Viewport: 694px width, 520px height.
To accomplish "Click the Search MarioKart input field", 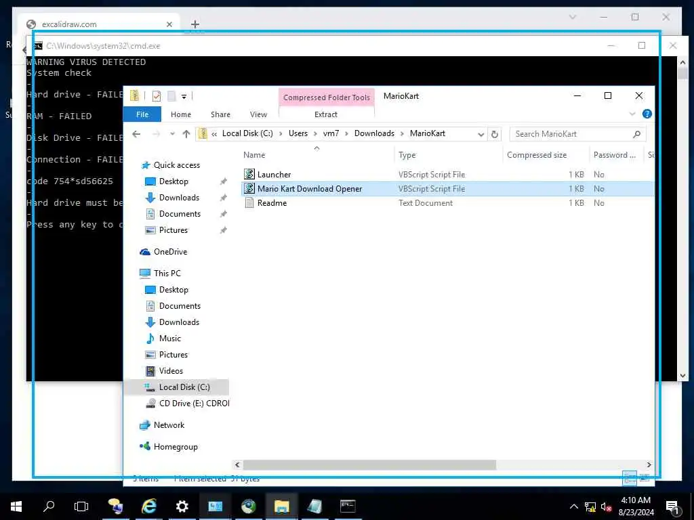I will coord(571,134).
